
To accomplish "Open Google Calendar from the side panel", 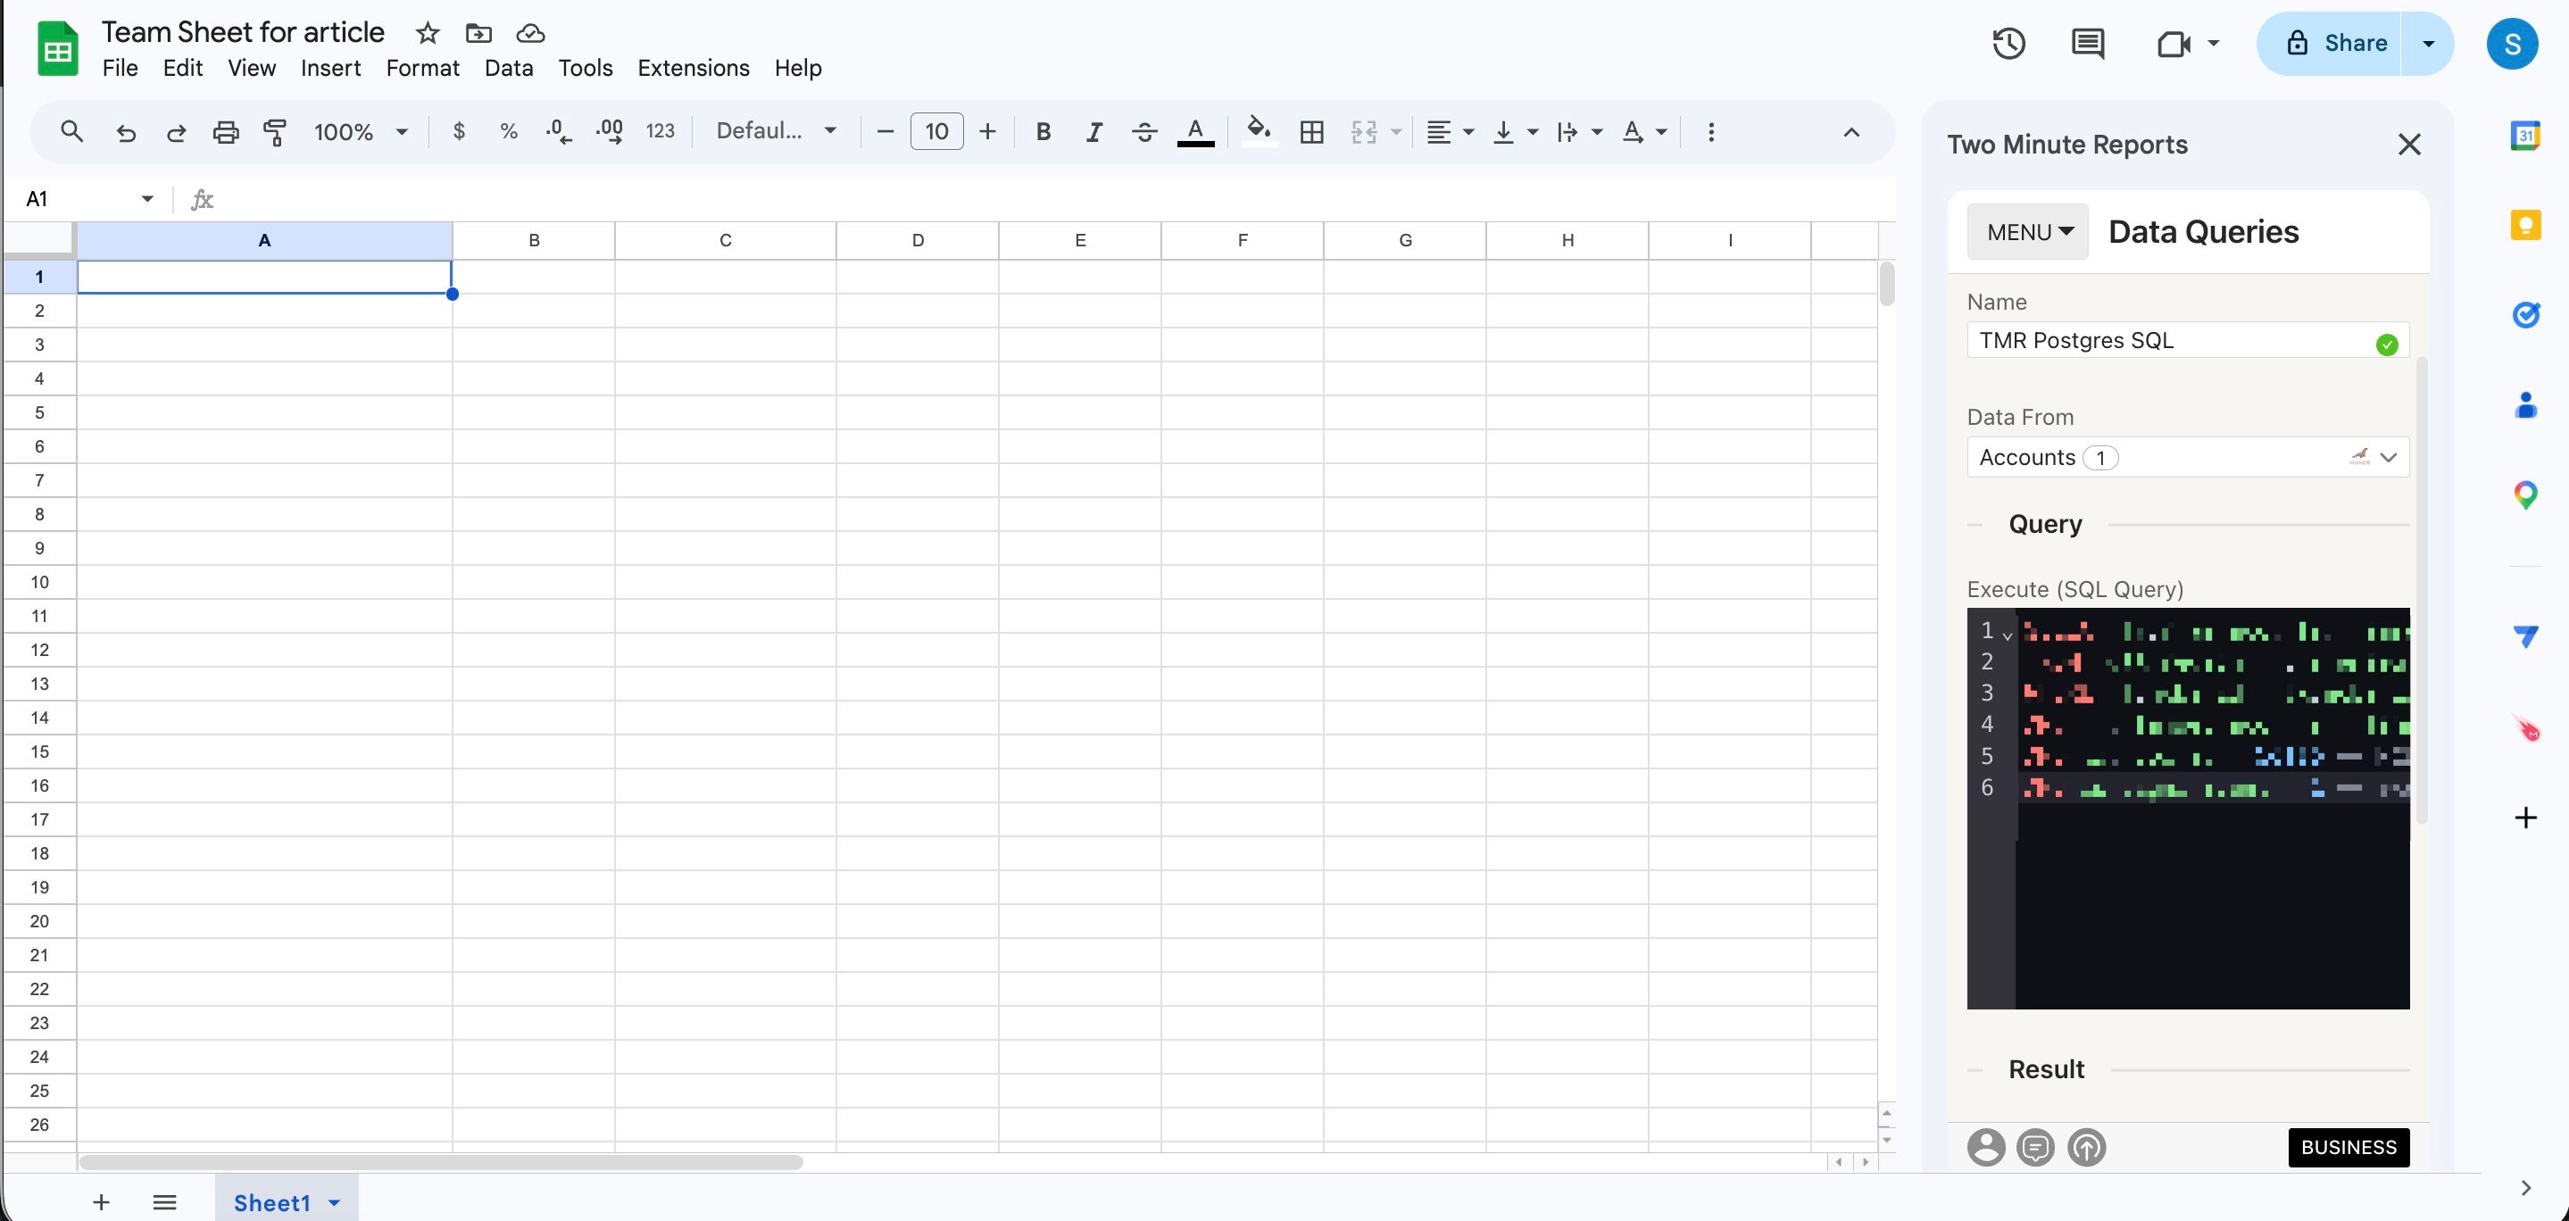I will pyautogui.click(x=2526, y=135).
